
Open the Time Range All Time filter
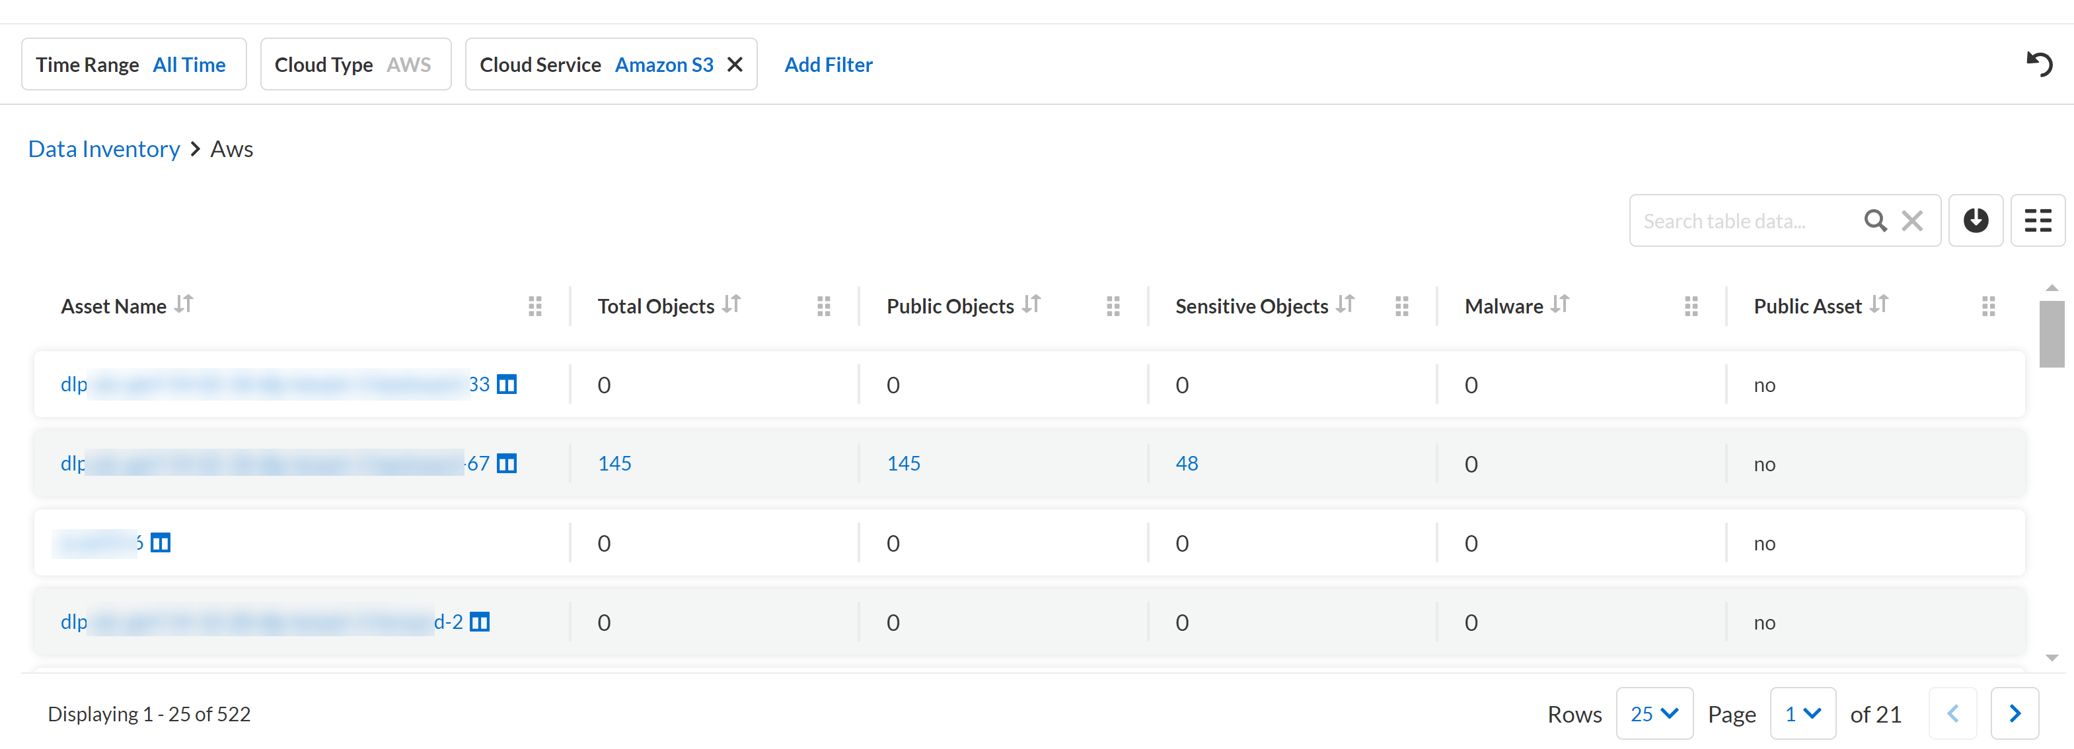pyautogui.click(x=133, y=65)
